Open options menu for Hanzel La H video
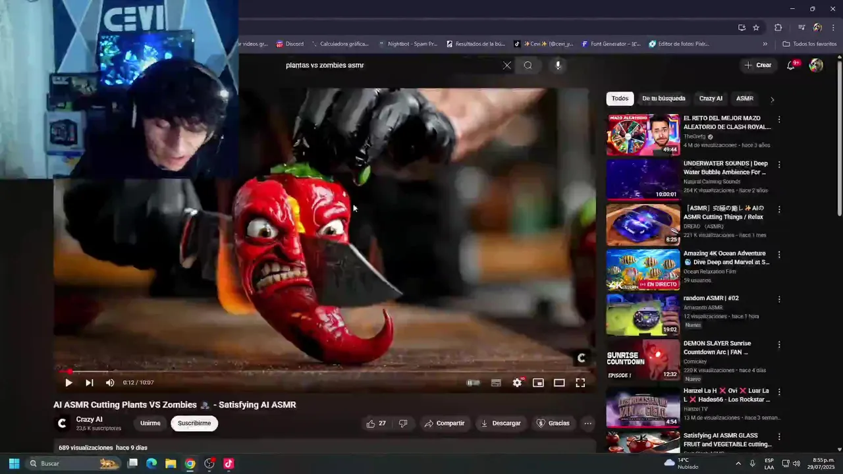Screen dimensions: 843x474 coord(779,392)
